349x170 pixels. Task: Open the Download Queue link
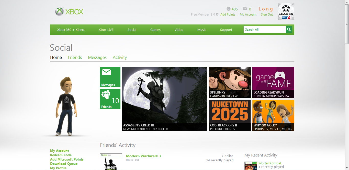(x=64, y=164)
